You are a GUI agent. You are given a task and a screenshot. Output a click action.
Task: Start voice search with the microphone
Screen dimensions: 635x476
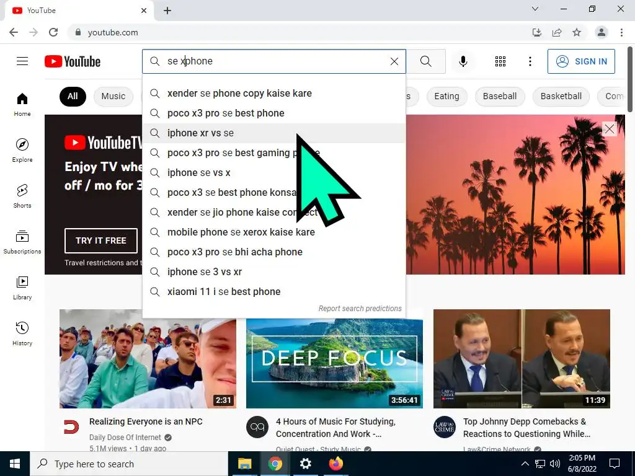coord(463,61)
